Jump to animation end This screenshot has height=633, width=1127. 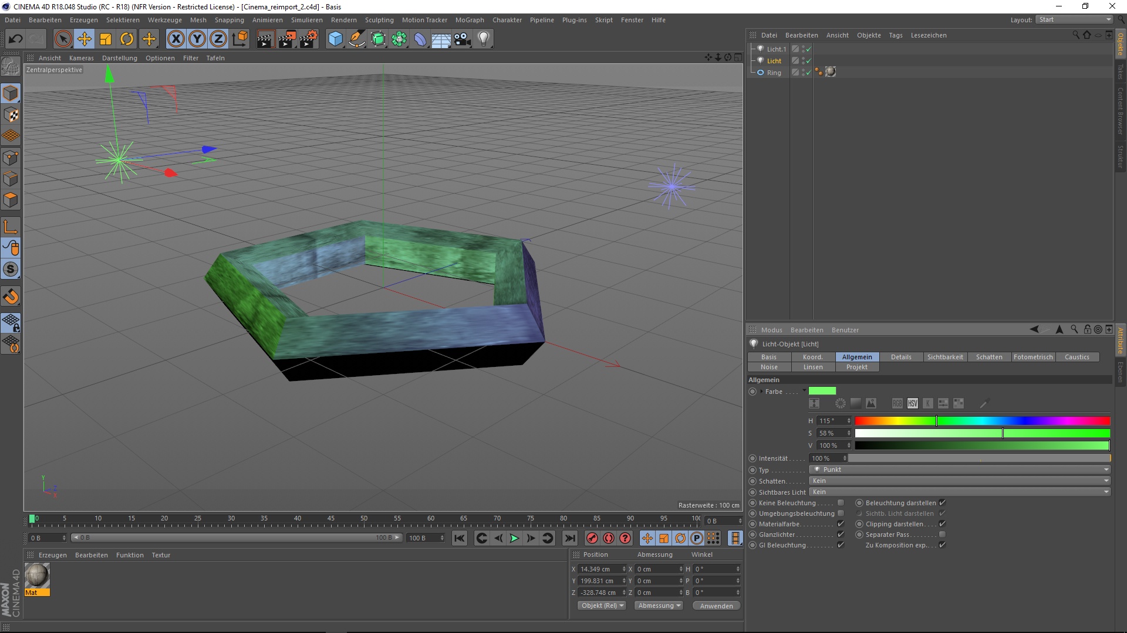(569, 538)
